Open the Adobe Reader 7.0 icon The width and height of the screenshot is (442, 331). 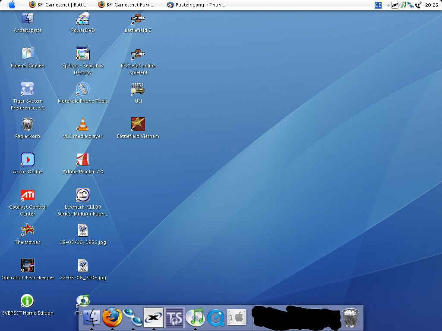[83, 159]
